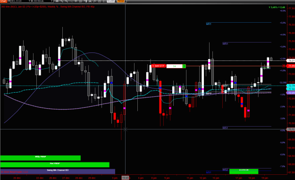295x180 pixels.
Task: Click the 22 dec date label
Action: (x=40, y=178)
